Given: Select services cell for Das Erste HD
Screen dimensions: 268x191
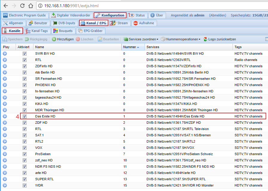Looking at the screenshot, I should [189, 116].
